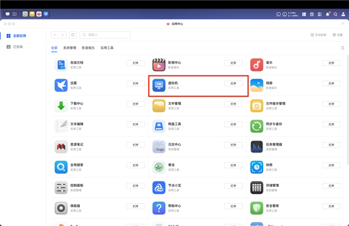
Task: Refresh the app center list
Action: click(73, 35)
